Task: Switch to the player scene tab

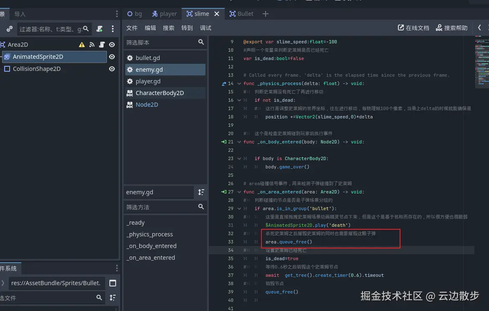Action: click(165, 14)
